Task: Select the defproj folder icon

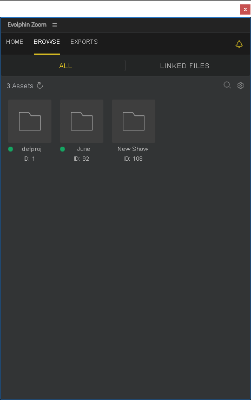Action: [30, 121]
